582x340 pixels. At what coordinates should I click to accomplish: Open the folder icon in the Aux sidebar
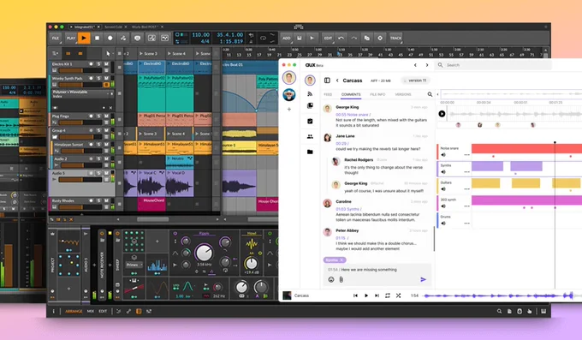point(310,152)
